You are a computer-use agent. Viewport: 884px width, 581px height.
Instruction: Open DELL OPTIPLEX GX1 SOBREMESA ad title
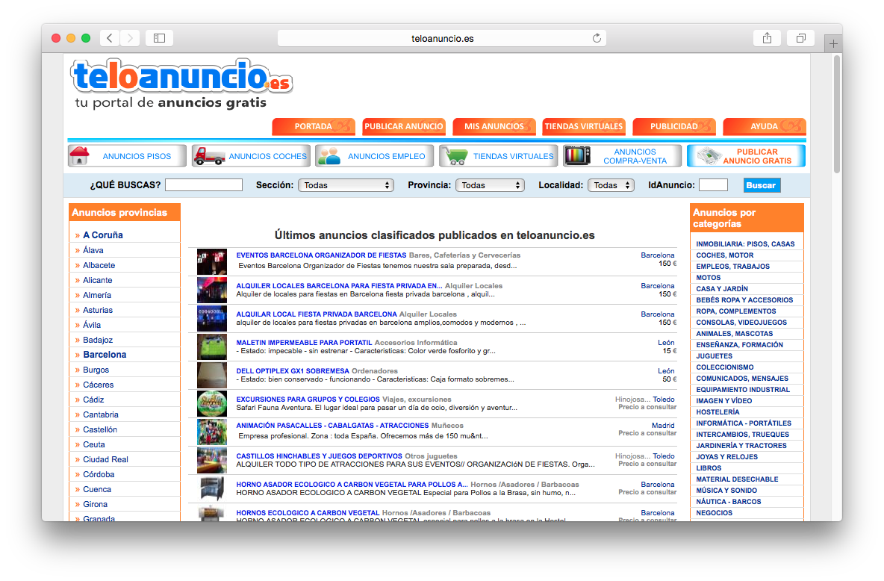click(x=293, y=371)
